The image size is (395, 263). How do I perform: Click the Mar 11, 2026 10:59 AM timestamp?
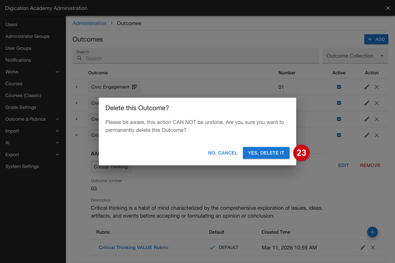pyautogui.click(x=289, y=247)
